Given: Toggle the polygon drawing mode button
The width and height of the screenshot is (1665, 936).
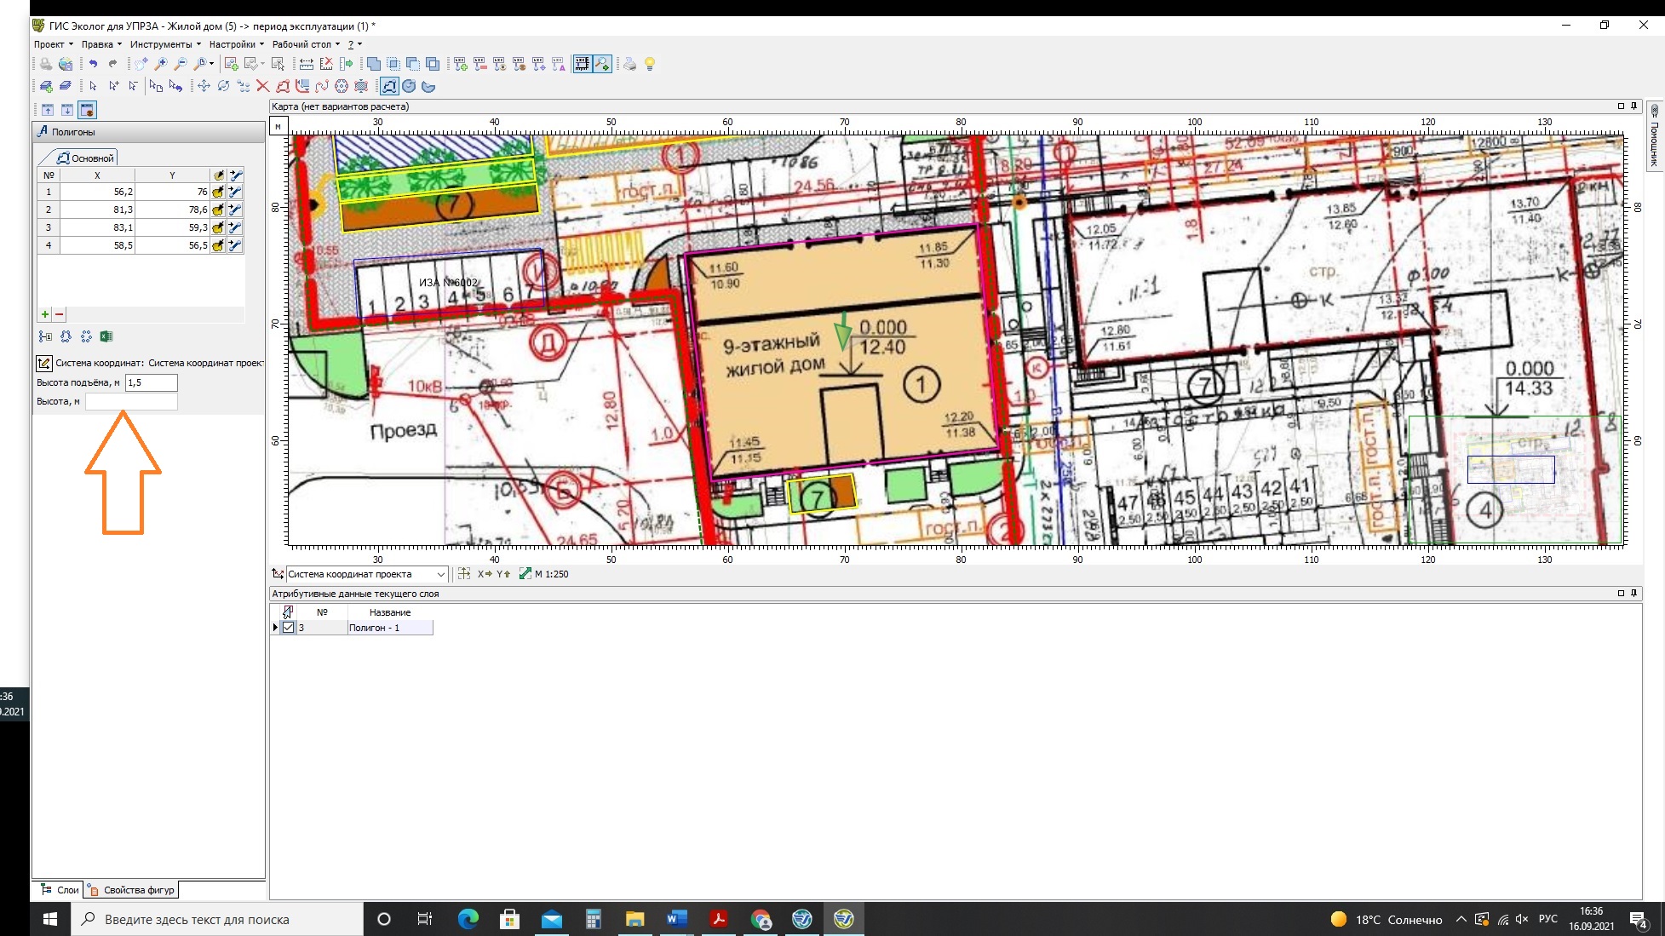Looking at the screenshot, I should click(x=389, y=86).
